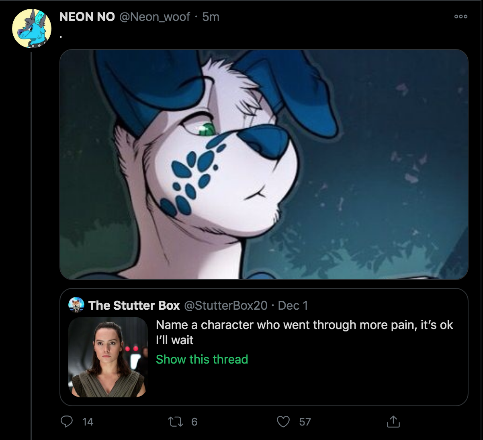
Task: Open NEON NO's display name
Action: (86, 17)
